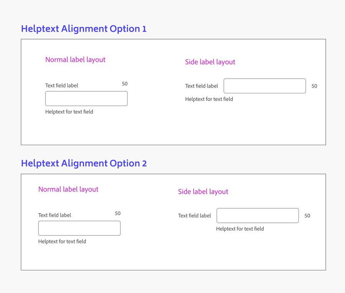
Task: Select 'Helptext Alignment Option 1' heading
Action: click(84, 29)
